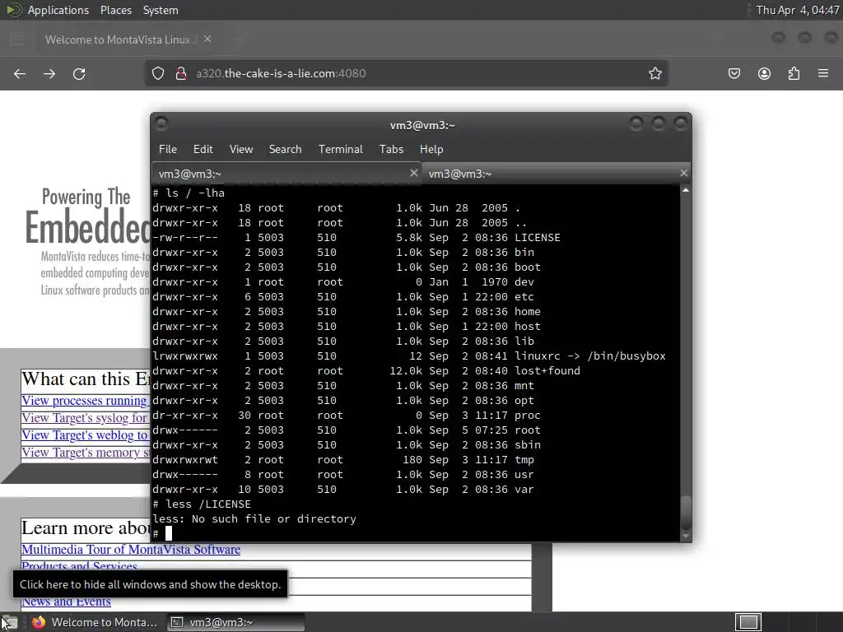Open the Firefox extensions puzzle icon
The image size is (843, 632).
tap(794, 73)
